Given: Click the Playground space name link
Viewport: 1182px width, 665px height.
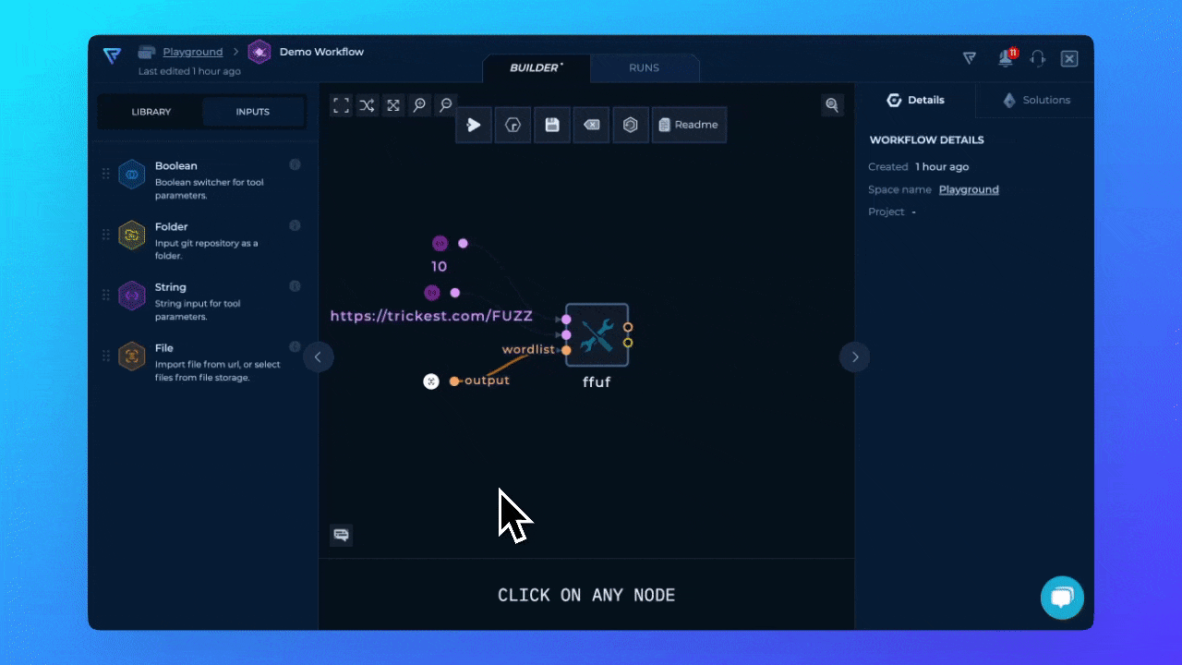Looking at the screenshot, I should click(x=969, y=189).
